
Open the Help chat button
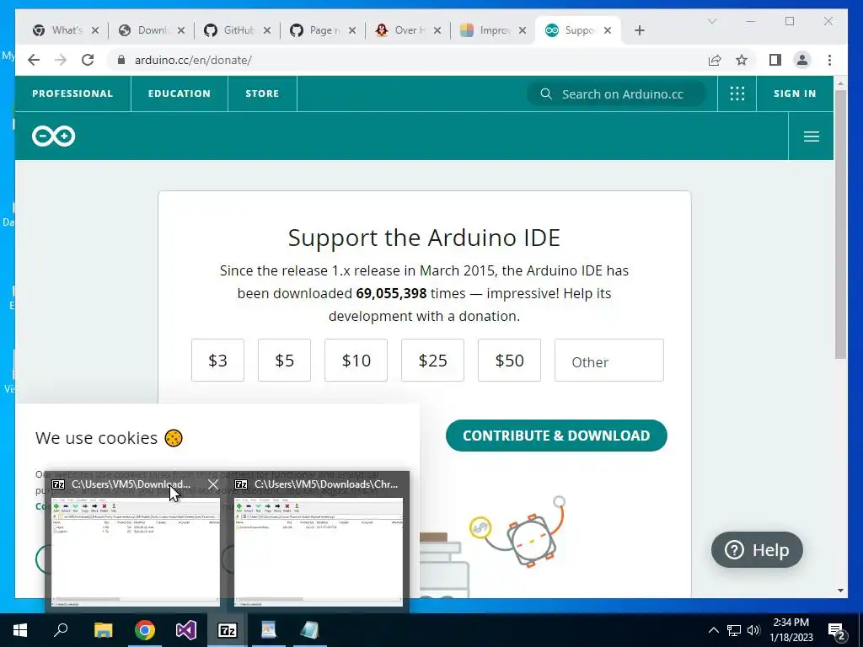click(757, 549)
